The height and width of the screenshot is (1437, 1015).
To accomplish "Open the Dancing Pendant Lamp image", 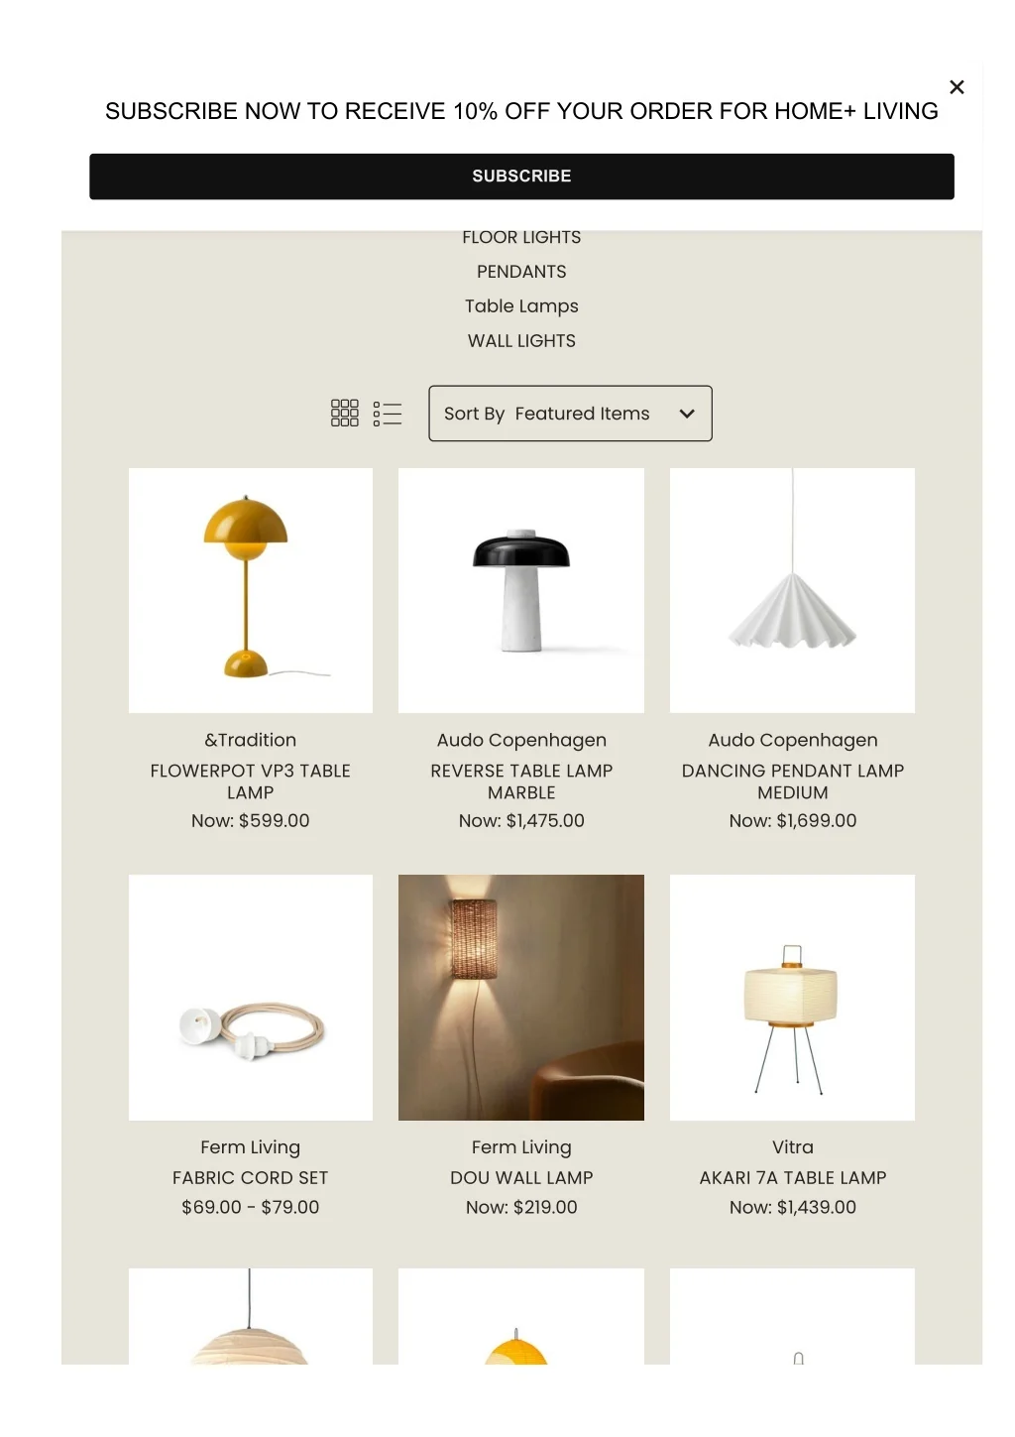I will (792, 590).
